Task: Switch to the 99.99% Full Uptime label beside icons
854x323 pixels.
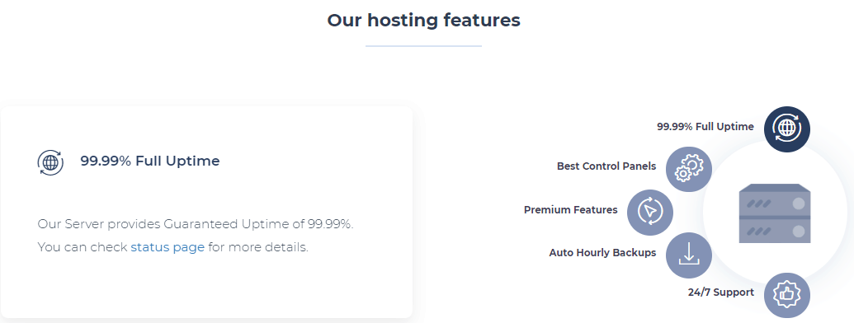Action: coord(705,127)
